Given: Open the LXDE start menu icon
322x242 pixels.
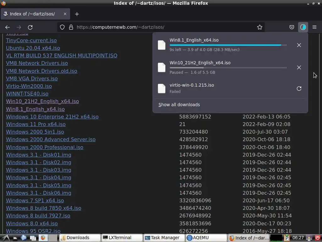Looking at the screenshot, I should [5, 238].
